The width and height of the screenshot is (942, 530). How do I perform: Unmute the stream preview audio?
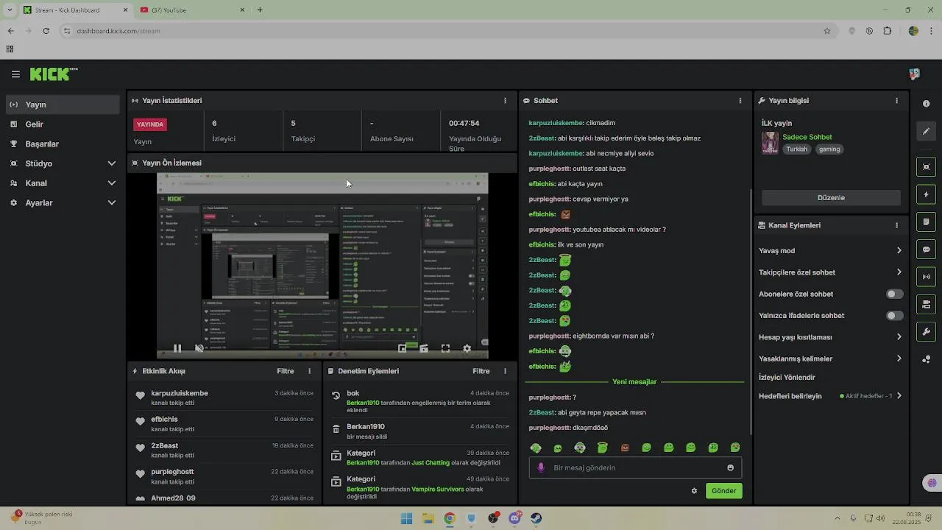tap(199, 348)
